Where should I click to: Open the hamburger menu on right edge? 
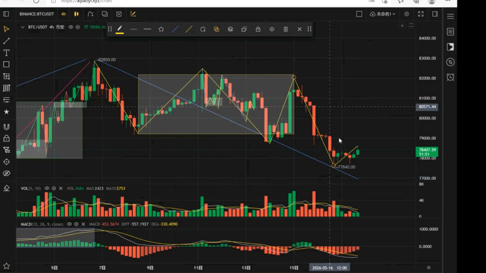[450, 16]
